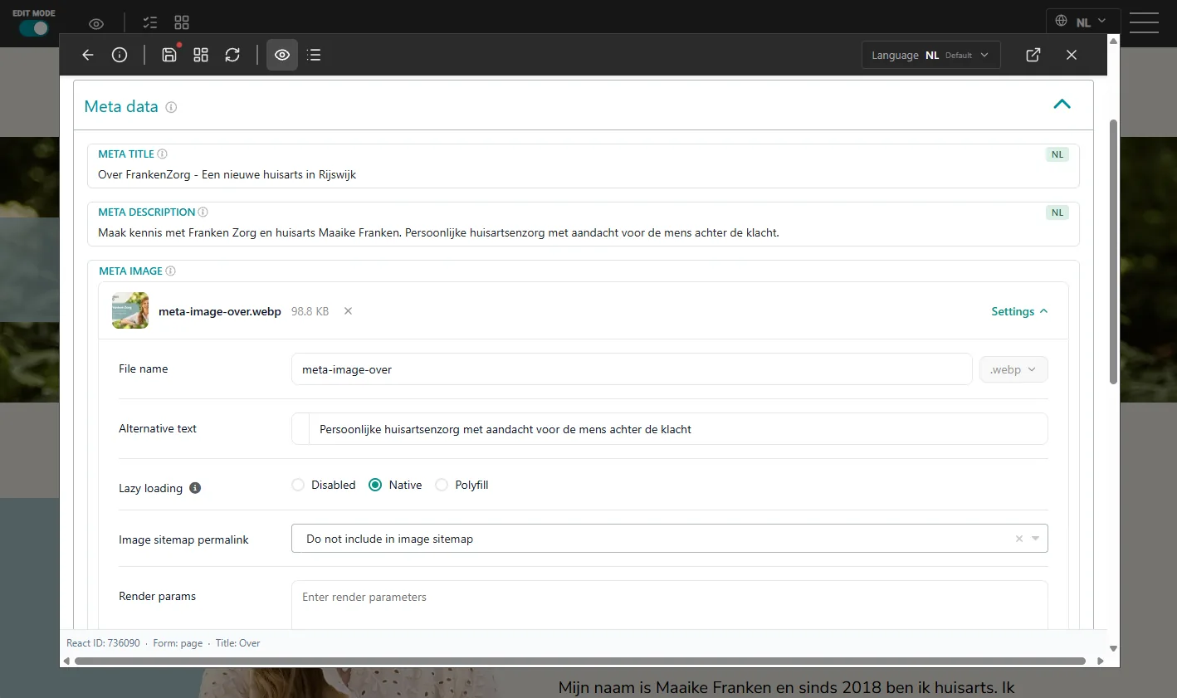The image size is (1177, 698).
Task: Collapse the image Settings panel
Action: coord(1019,311)
